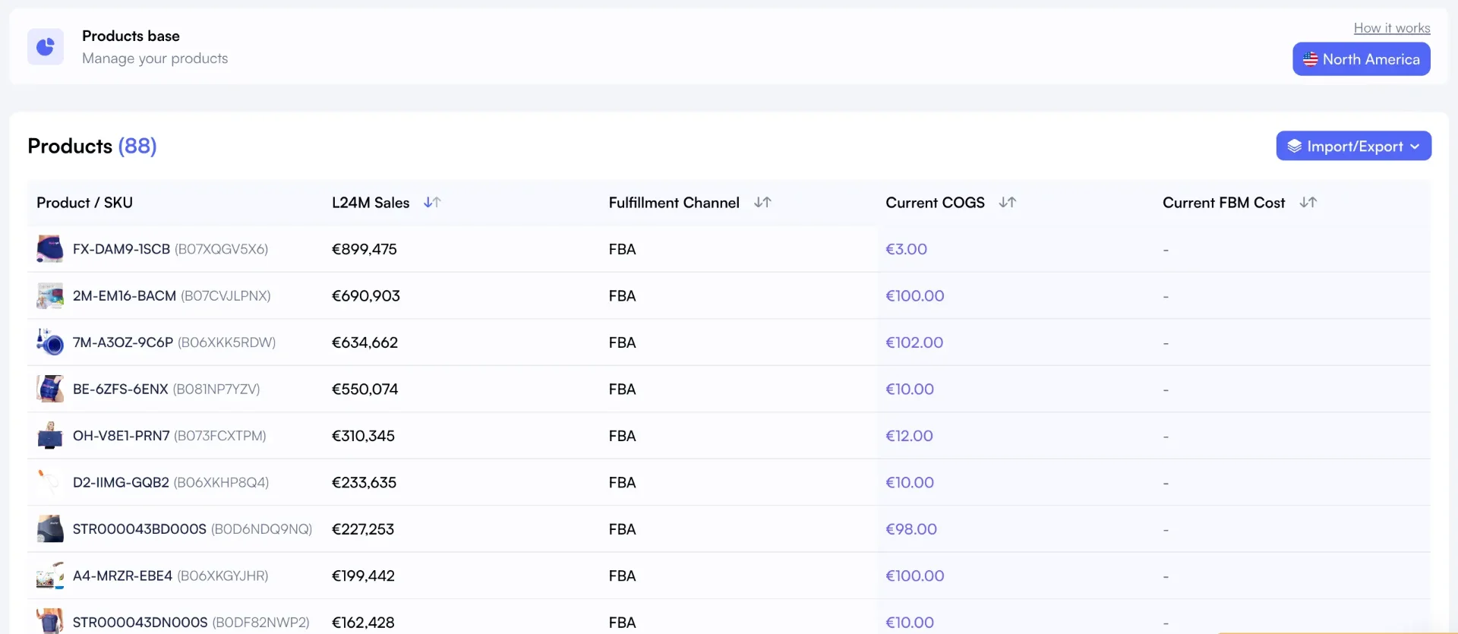The width and height of the screenshot is (1458, 634).
Task: Select SKU text 7M-A3OZ-9C6P
Action: 123,342
